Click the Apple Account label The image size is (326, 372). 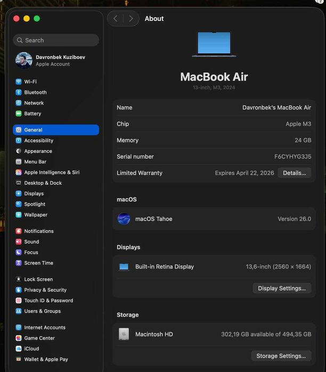tap(53, 64)
